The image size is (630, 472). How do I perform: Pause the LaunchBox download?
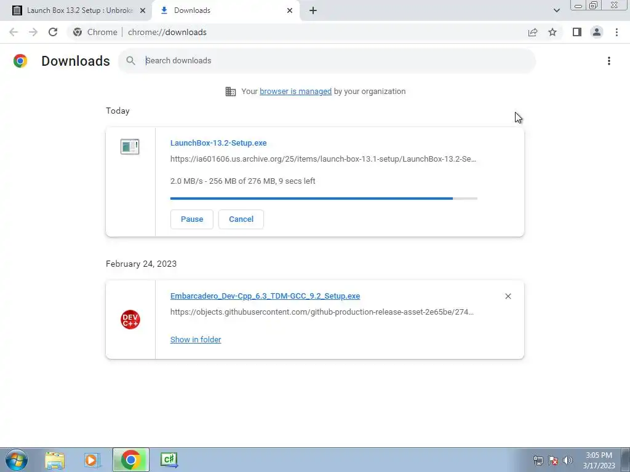click(x=192, y=219)
